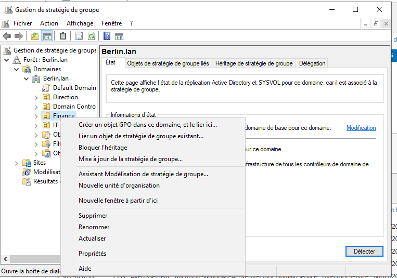Click the Direction OU folder icon
397x278 pixels.
(x=46, y=97)
